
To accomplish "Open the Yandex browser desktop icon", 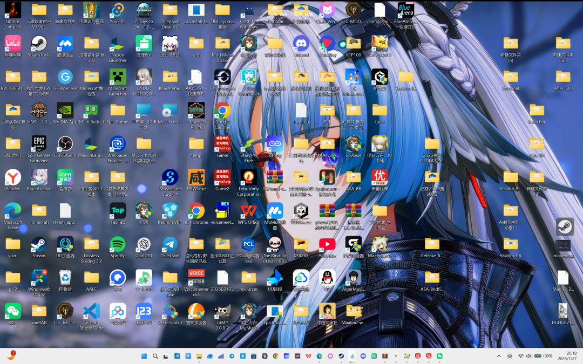I will click(x=12, y=180).
